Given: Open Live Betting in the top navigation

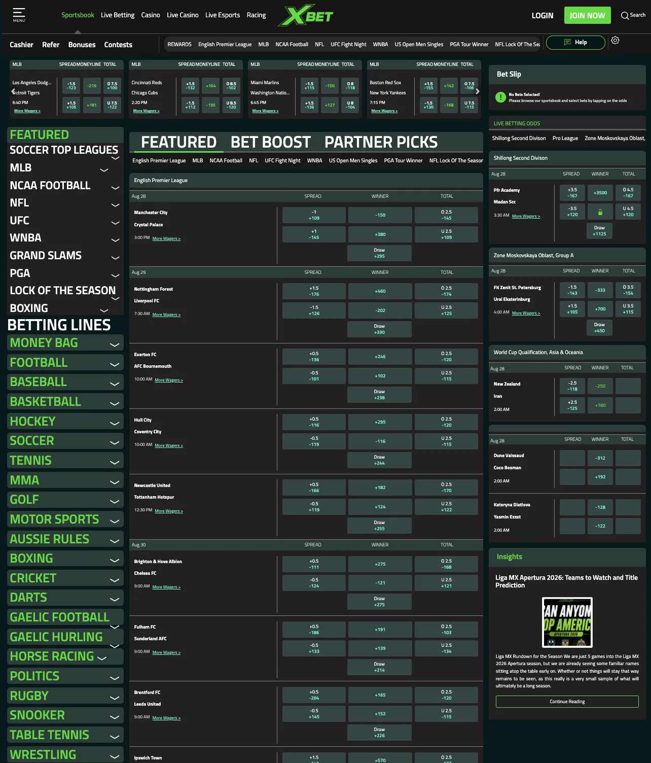Looking at the screenshot, I should (118, 15).
